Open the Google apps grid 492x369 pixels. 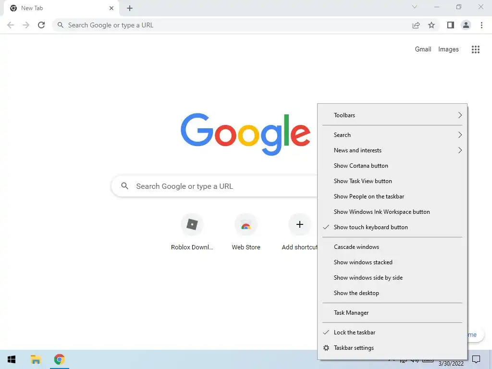click(475, 49)
